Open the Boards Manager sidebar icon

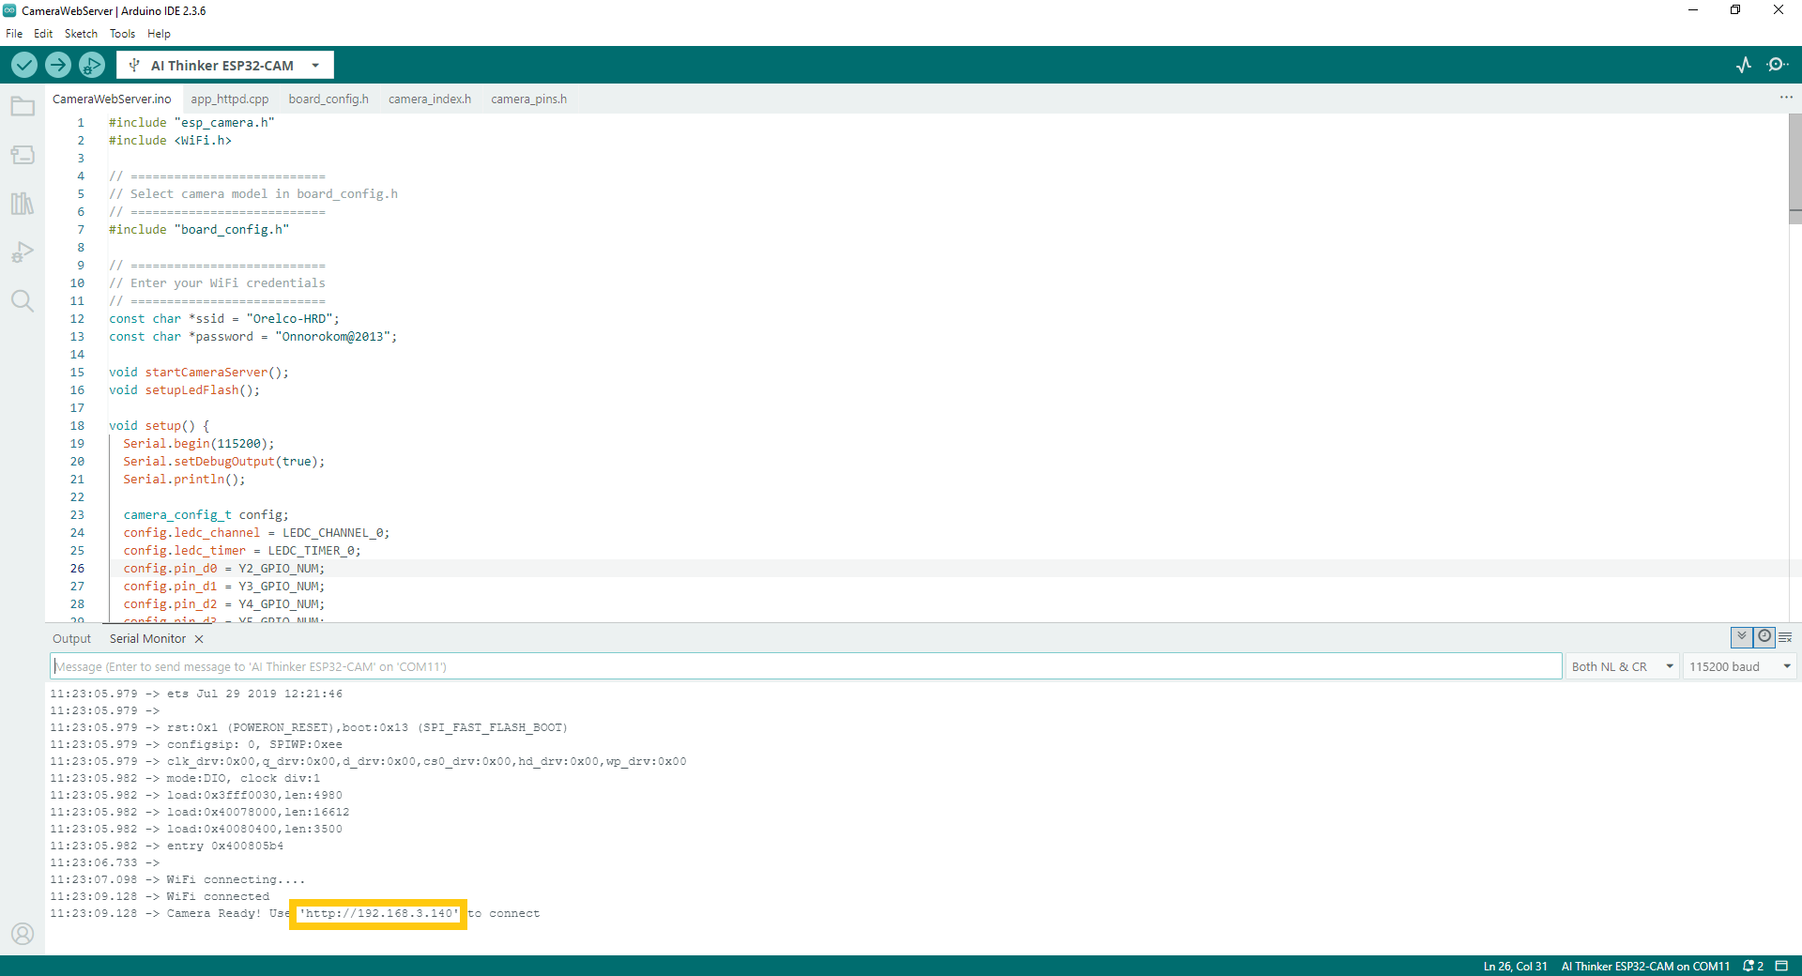click(23, 155)
